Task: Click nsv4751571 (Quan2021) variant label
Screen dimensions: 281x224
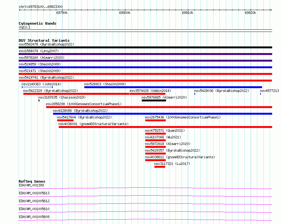Action: click(165, 130)
